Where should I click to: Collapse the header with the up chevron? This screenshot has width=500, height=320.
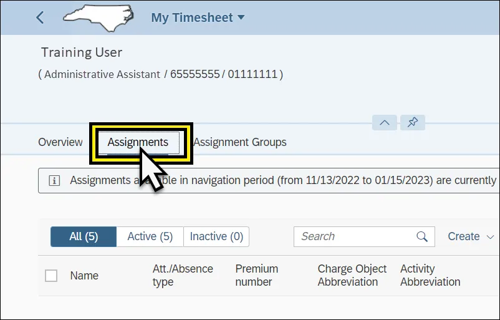click(x=385, y=122)
